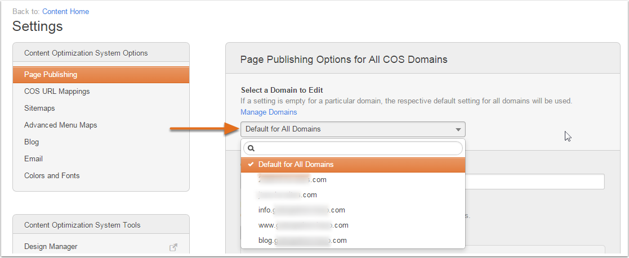Select the second blurred .com domain option
Viewport: 629px width, 258px height.
tap(353, 194)
